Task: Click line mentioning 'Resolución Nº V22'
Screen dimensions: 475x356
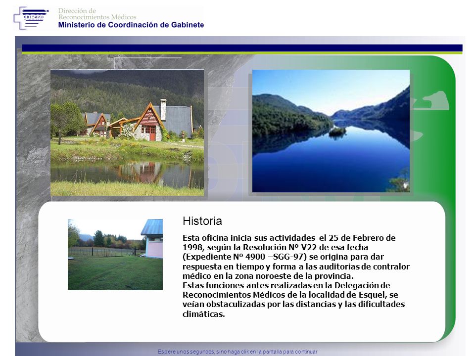Action: coord(276,247)
